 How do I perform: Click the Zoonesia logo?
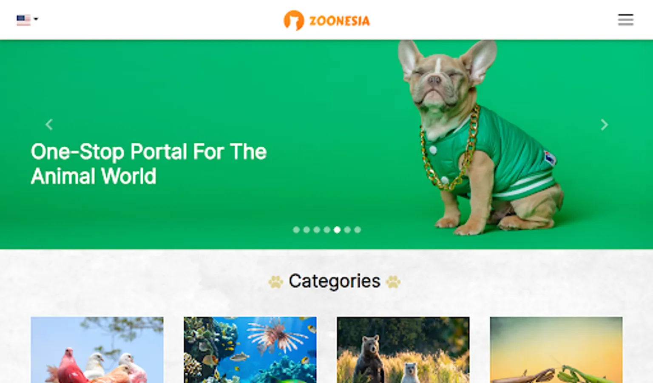326,20
